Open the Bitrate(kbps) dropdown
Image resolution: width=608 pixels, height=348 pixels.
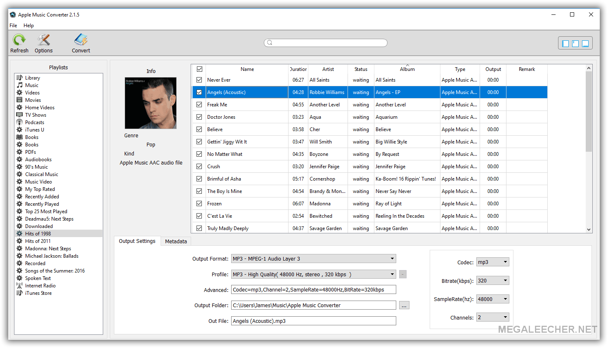pos(493,281)
